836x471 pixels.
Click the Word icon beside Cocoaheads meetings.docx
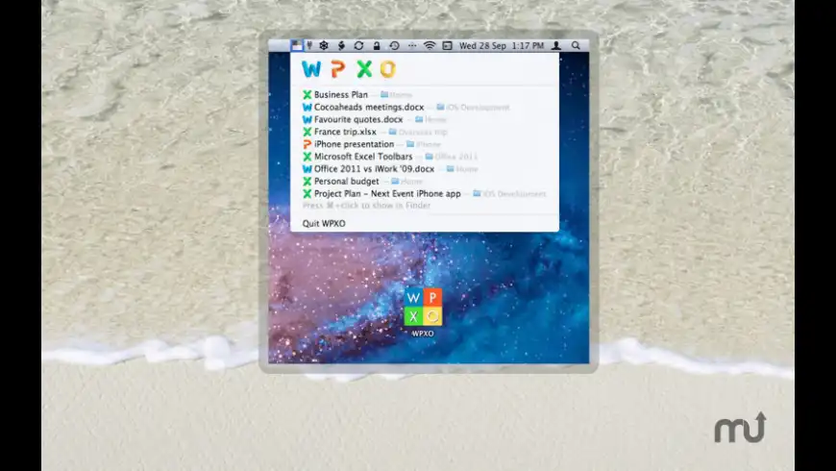(307, 108)
